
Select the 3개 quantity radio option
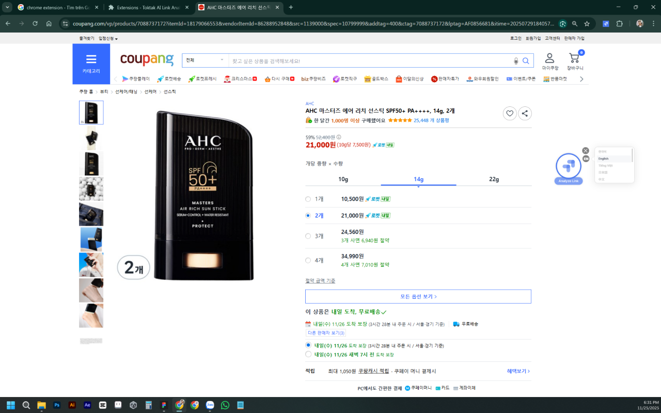[308, 235]
